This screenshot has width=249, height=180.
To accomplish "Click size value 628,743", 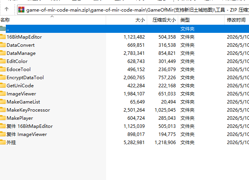I will click(136, 61).
